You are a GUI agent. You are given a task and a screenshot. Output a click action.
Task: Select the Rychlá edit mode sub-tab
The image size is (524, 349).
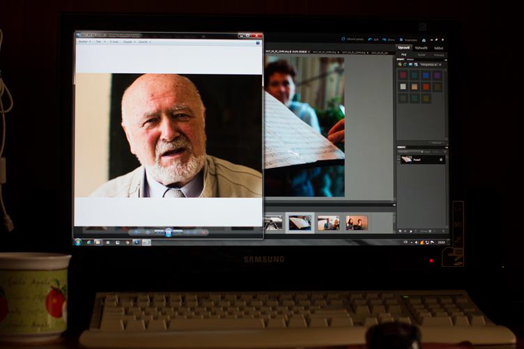pos(422,55)
